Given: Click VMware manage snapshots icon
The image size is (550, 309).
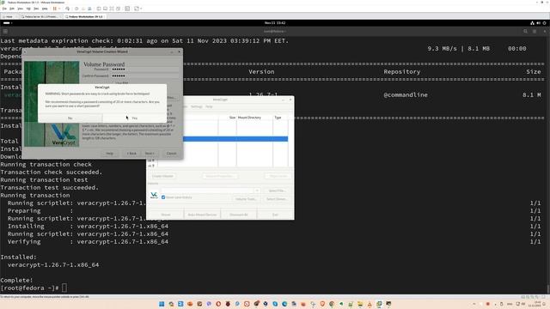Looking at the screenshot, I should [89, 9].
